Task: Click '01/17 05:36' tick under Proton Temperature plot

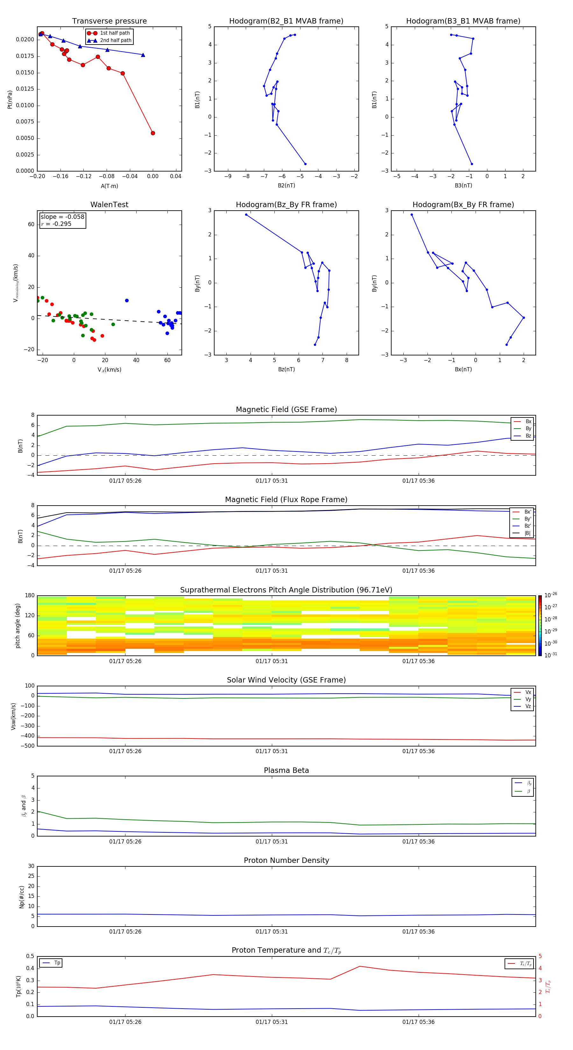Action: coord(418,1022)
